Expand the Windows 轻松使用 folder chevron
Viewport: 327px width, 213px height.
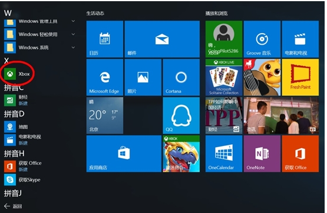tap(73, 34)
